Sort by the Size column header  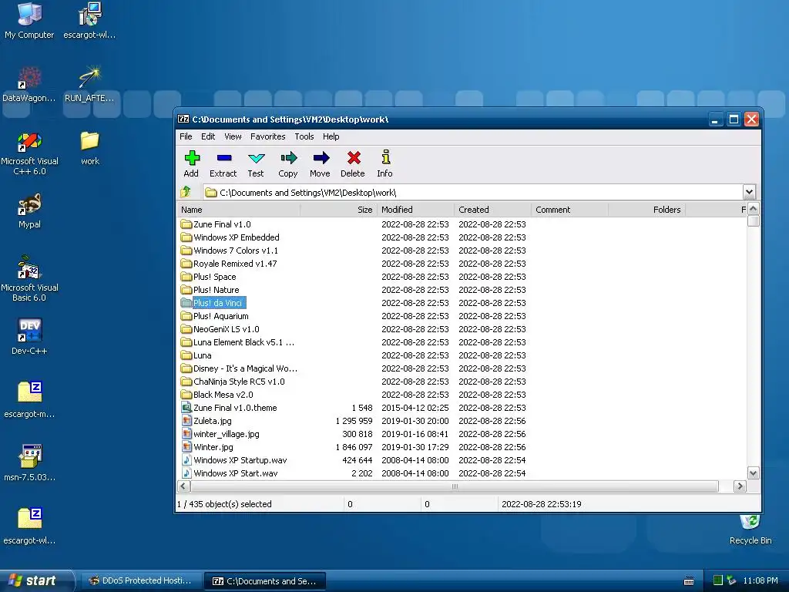(x=339, y=210)
